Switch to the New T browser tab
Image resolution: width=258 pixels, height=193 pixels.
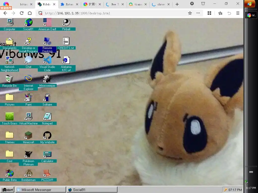click(x=115, y=5)
